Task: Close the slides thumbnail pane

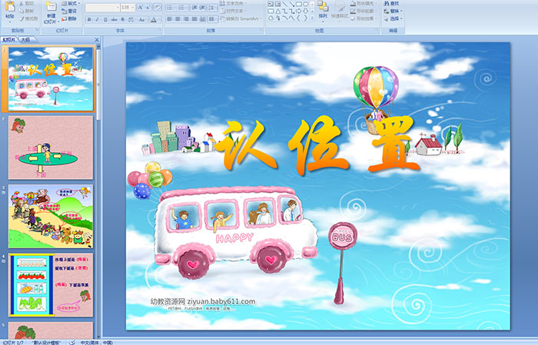Action: pyautogui.click(x=97, y=40)
